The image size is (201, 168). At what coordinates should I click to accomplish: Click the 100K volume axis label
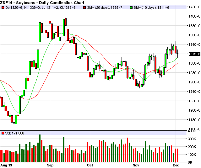pyautogui.click(x=192, y=155)
